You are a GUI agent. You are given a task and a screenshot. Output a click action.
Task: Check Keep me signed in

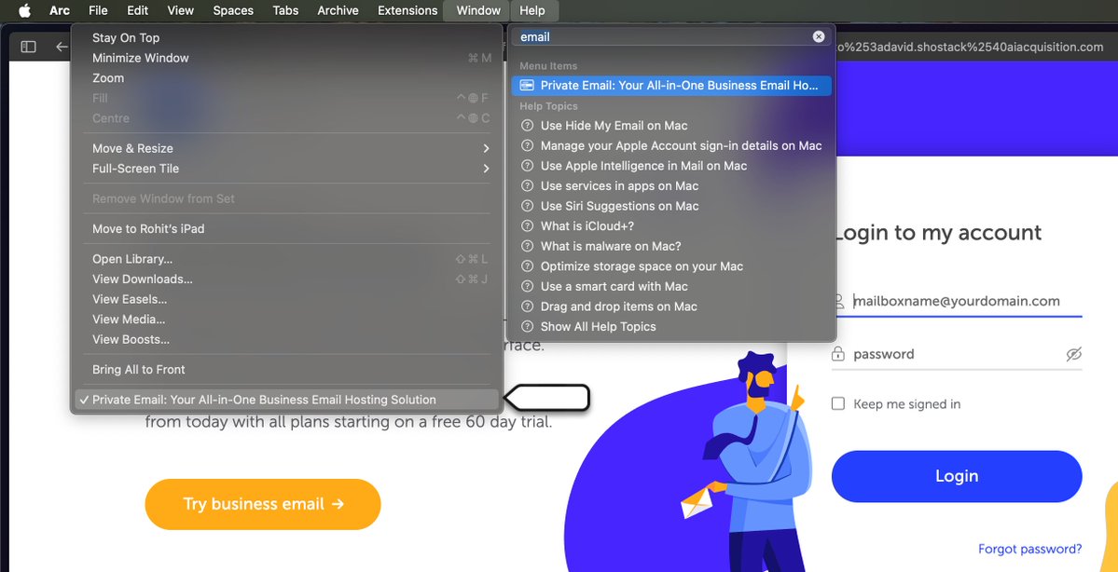click(x=838, y=404)
